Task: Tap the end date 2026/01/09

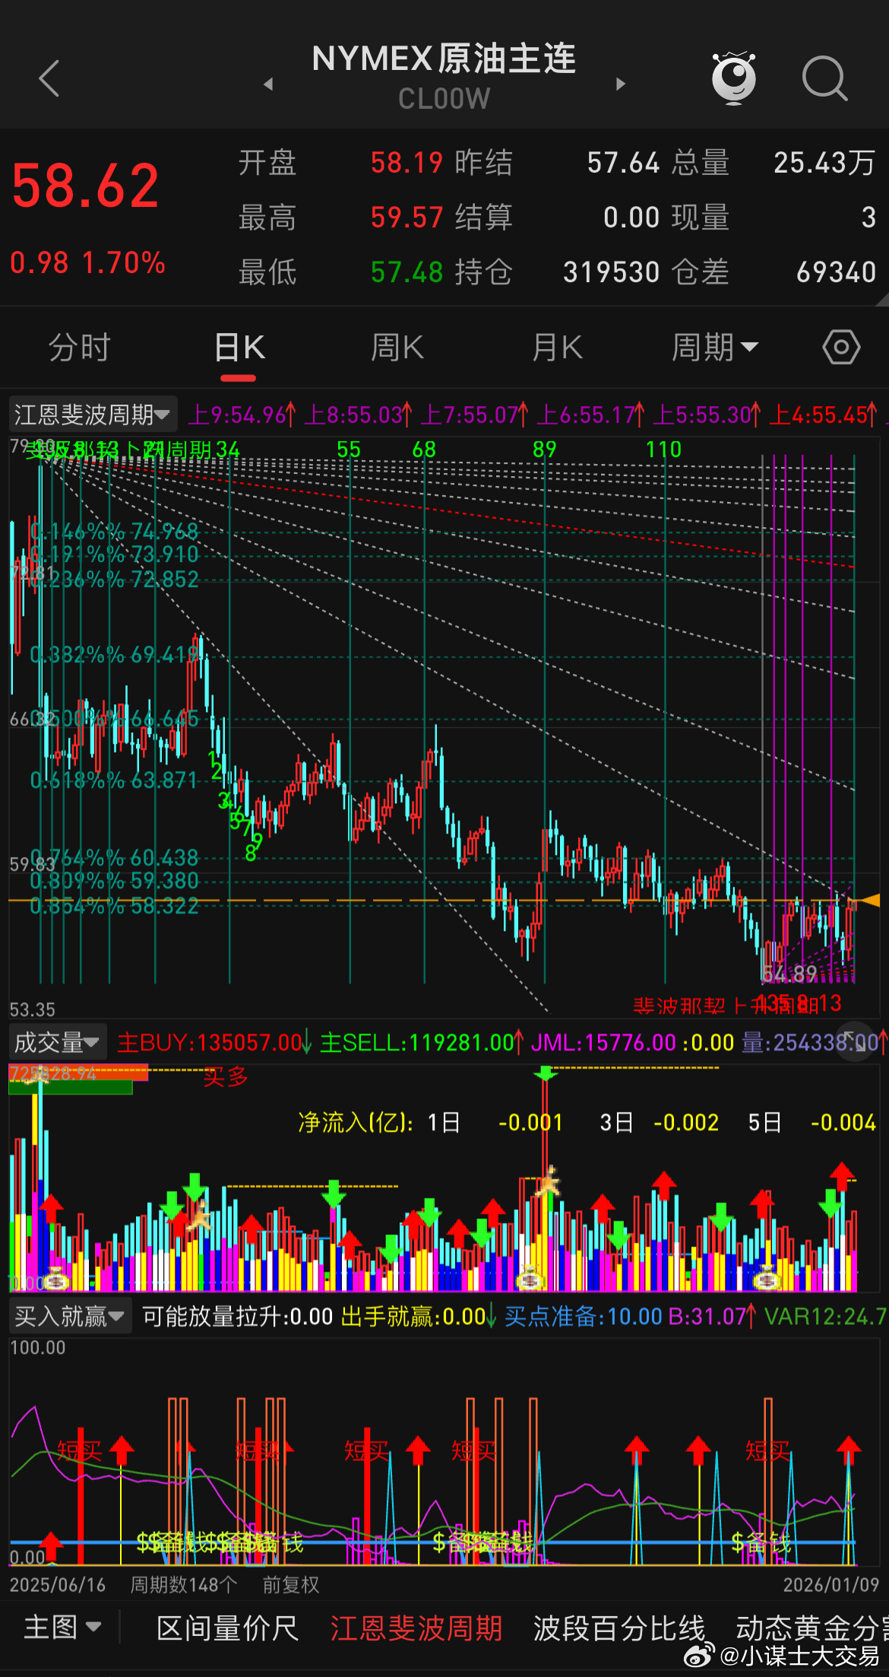Action: [831, 1584]
